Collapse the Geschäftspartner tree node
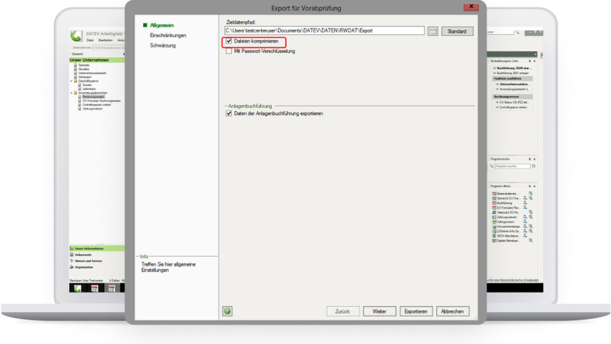 (72, 81)
